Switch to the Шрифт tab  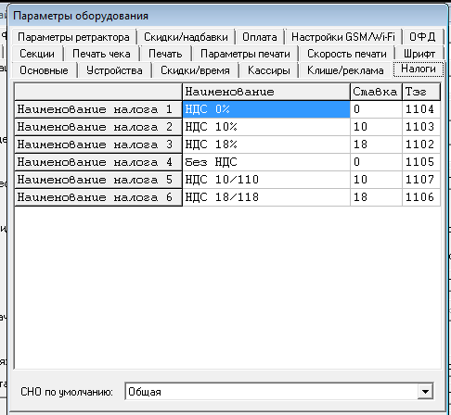419,54
